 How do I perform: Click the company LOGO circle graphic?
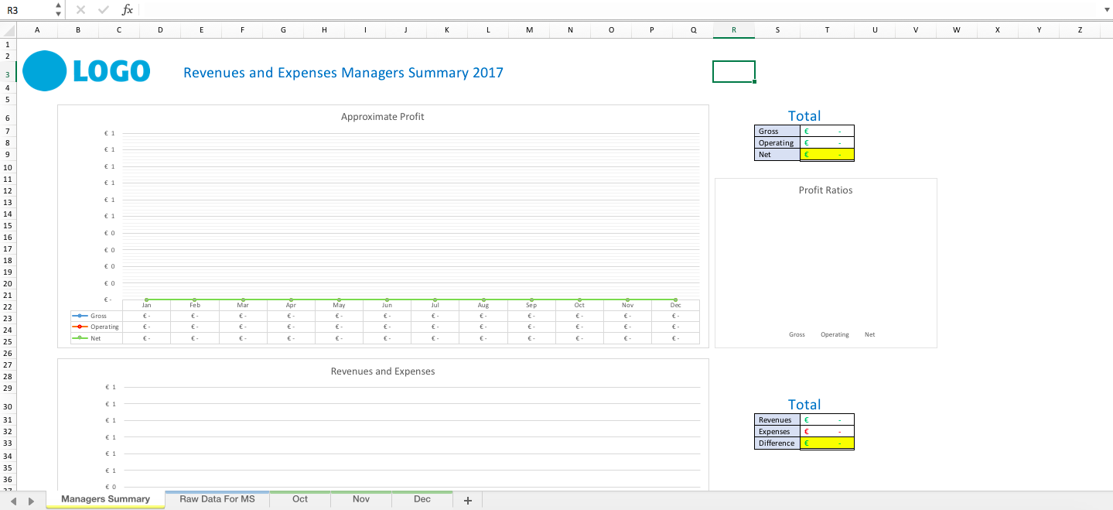[x=45, y=70]
